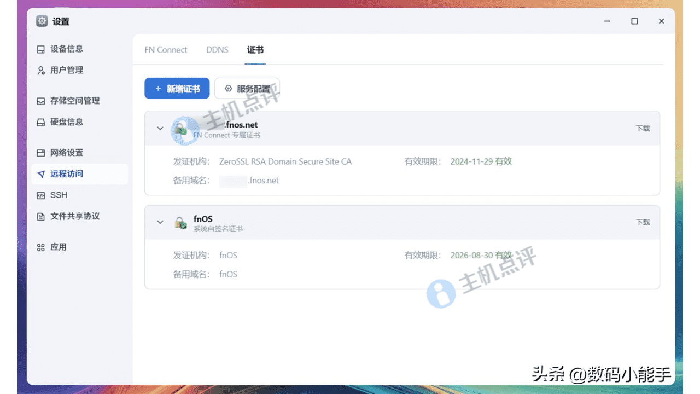Click the 存储空间管理 storage icon
Image resolution: width=700 pixels, height=394 pixels.
coord(41,101)
